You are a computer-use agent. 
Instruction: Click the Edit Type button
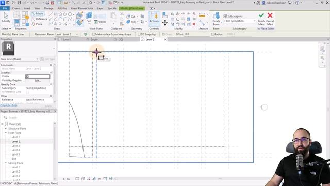[47, 59]
